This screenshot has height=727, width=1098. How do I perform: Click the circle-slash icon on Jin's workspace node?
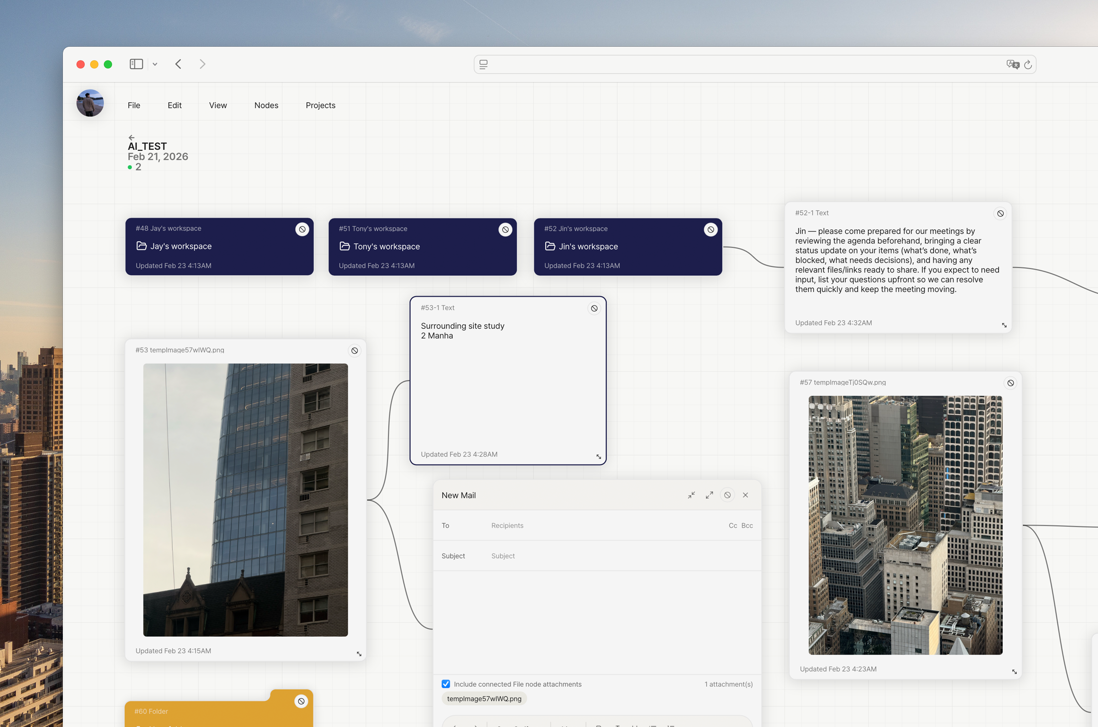(710, 230)
